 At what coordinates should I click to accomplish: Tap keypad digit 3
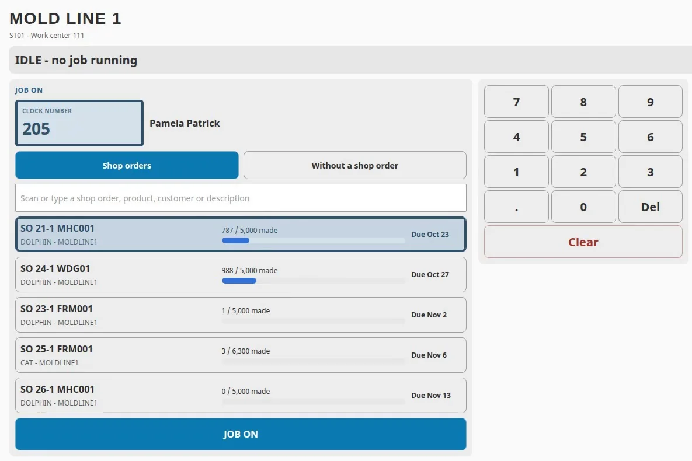(x=650, y=172)
